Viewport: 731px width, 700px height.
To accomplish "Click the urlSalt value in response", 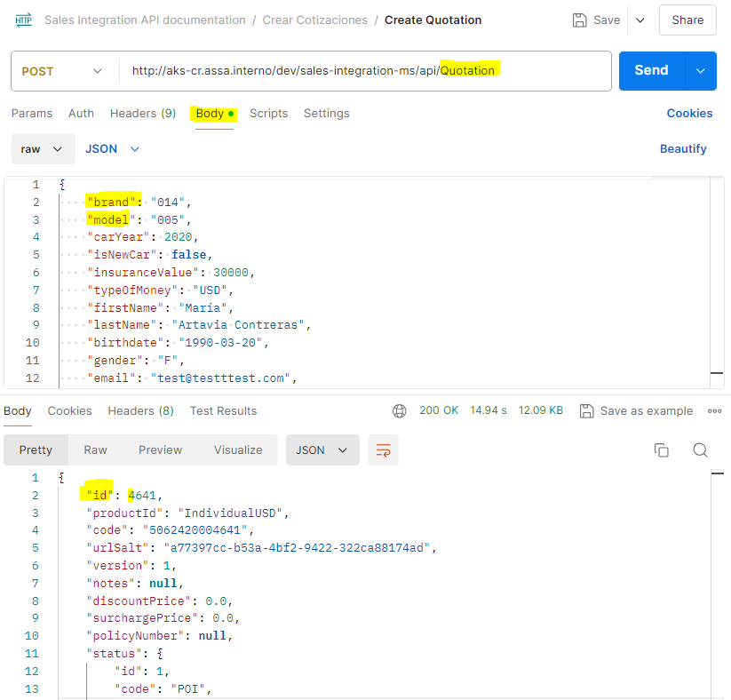I will click(x=297, y=547).
